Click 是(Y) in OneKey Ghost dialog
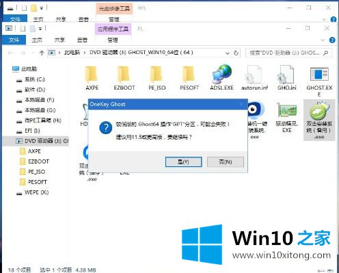This screenshot has width=339, height=273. (183, 162)
